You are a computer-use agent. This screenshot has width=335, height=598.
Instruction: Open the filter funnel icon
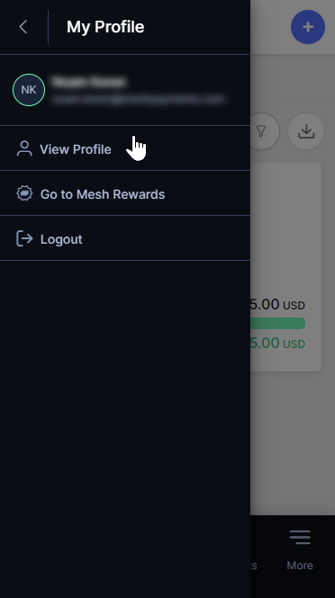coord(261,131)
